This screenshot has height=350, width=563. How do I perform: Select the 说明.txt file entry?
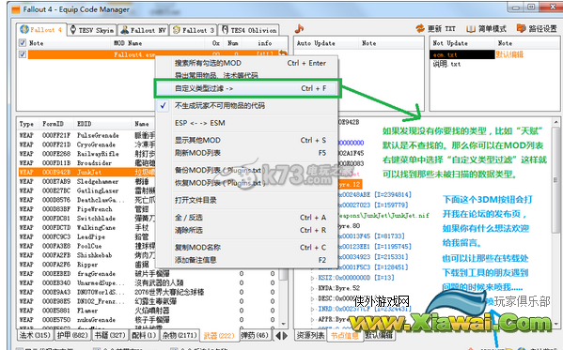point(446,64)
